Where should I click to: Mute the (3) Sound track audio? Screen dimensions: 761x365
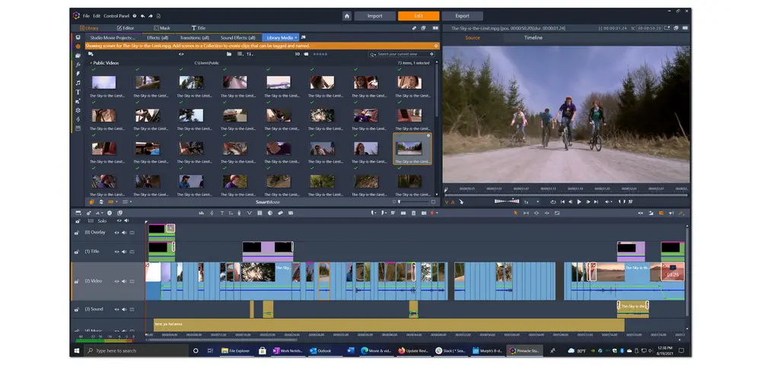pyautogui.click(x=124, y=309)
